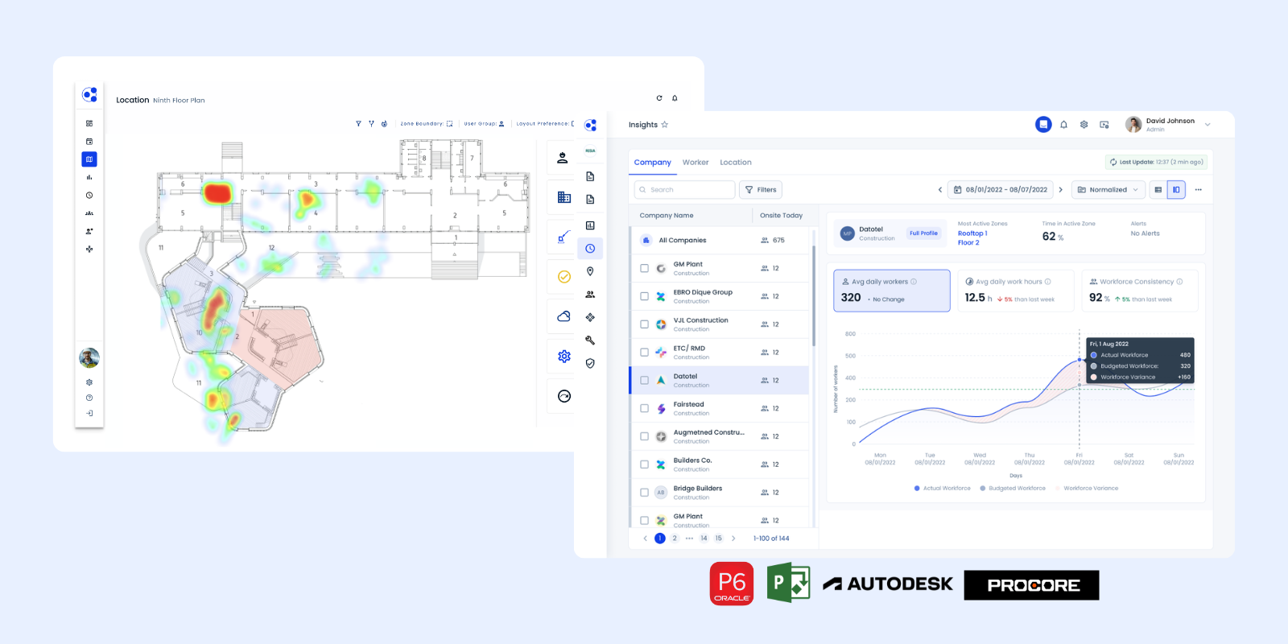The image size is (1288, 644).
Task: Open the add-user icon in Location sidebar
Action: coord(89,231)
